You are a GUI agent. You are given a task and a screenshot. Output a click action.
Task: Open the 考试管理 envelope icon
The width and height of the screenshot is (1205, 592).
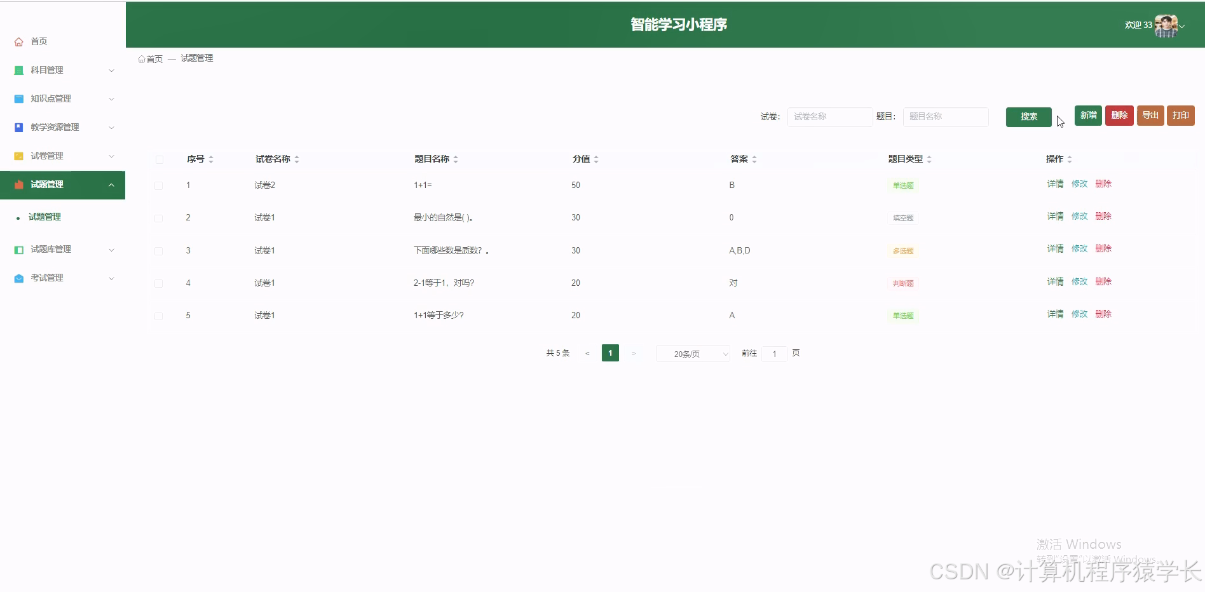[18, 278]
